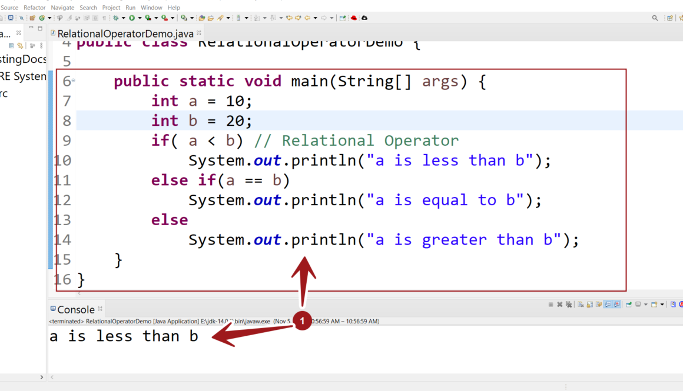Click the Search magnifier icon at top right

point(655,18)
